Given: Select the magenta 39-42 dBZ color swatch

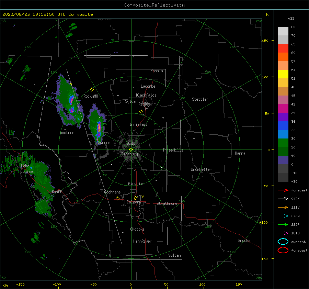Looking at the screenshot, I should click(x=283, y=109).
